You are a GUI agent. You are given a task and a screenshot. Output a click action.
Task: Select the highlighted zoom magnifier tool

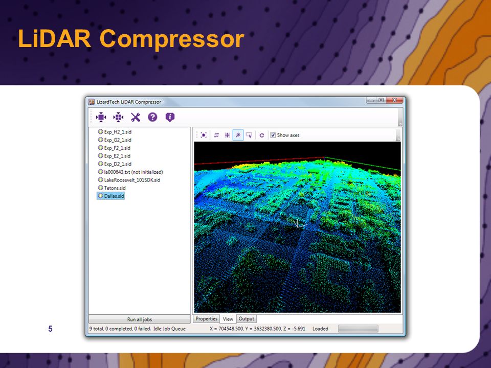click(x=238, y=135)
